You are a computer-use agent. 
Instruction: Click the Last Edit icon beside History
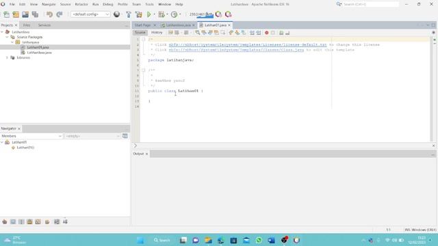click(x=170, y=33)
